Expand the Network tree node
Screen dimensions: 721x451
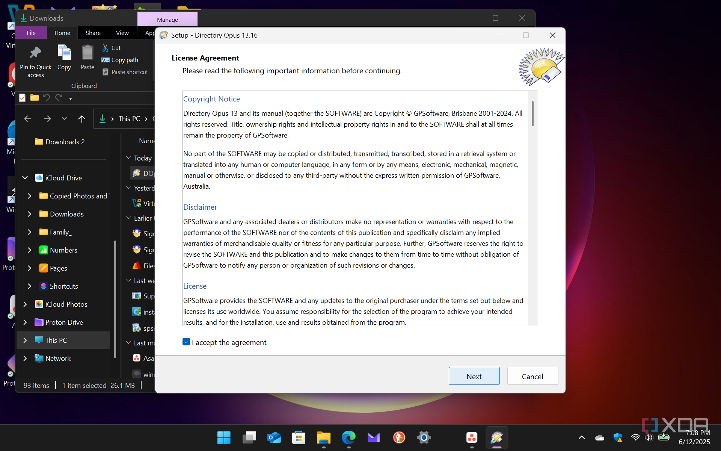click(x=25, y=358)
